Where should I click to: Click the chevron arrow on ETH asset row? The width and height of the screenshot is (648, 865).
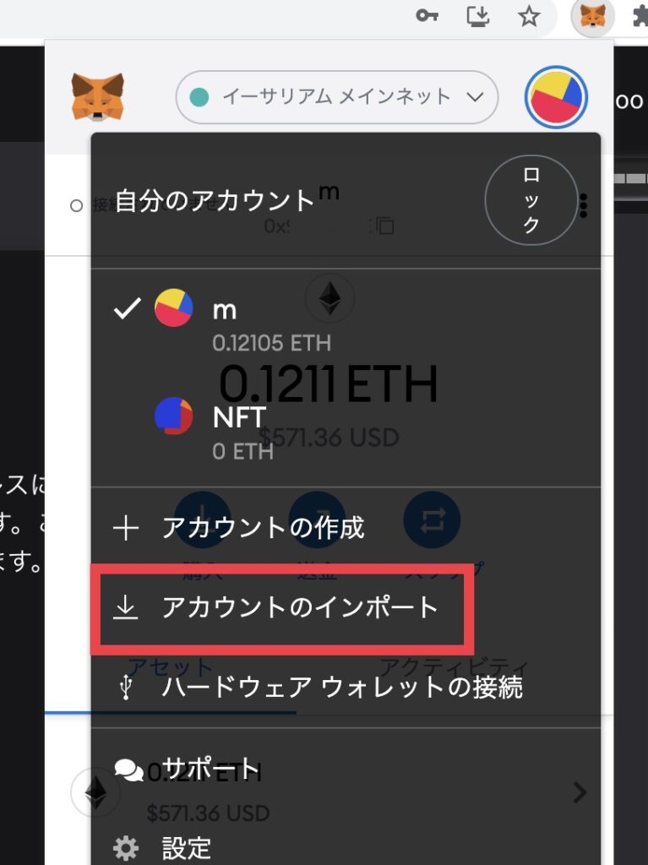point(580,792)
